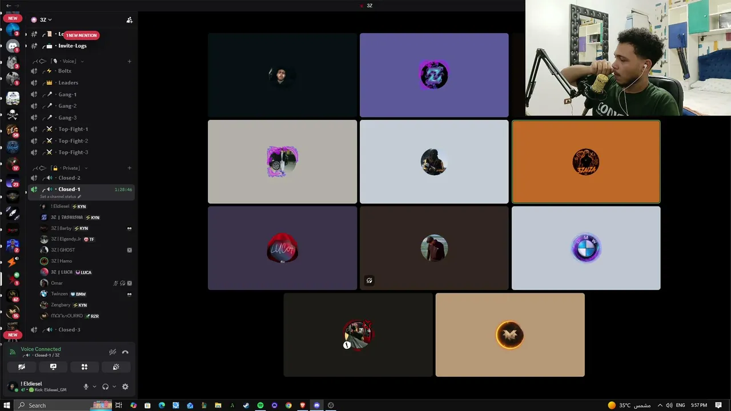This screenshot has height=411, width=731.
Task: Open the orange lightning bolt server icon
Action: coord(13,263)
